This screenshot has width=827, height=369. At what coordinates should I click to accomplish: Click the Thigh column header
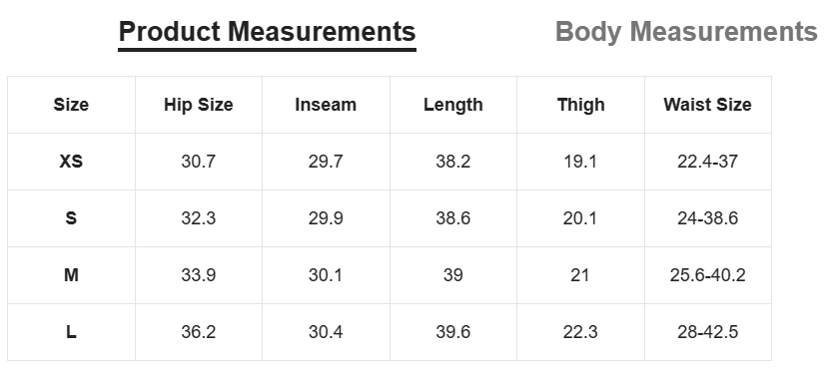580,105
